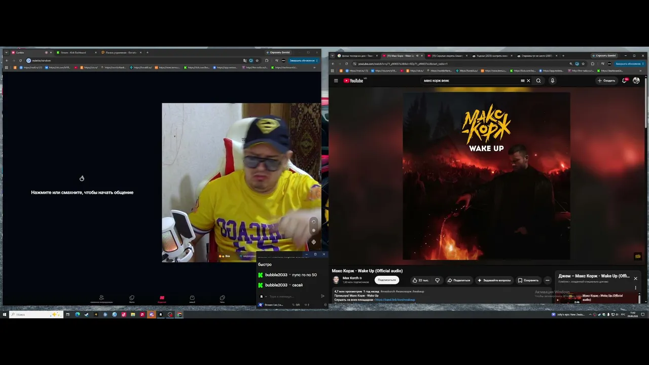
Task: Start YouTube voice search with microphone
Action: tap(552, 81)
